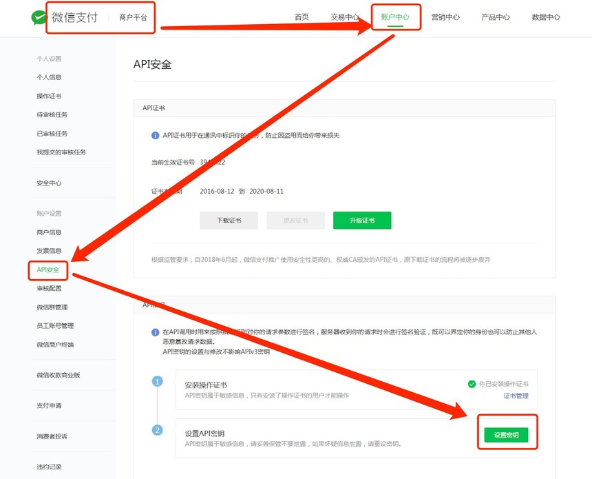Image resolution: width=592 pixels, height=479 pixels.
Task: Click the 你已安装操作证书 status text
Action: [x=504, y=384]
